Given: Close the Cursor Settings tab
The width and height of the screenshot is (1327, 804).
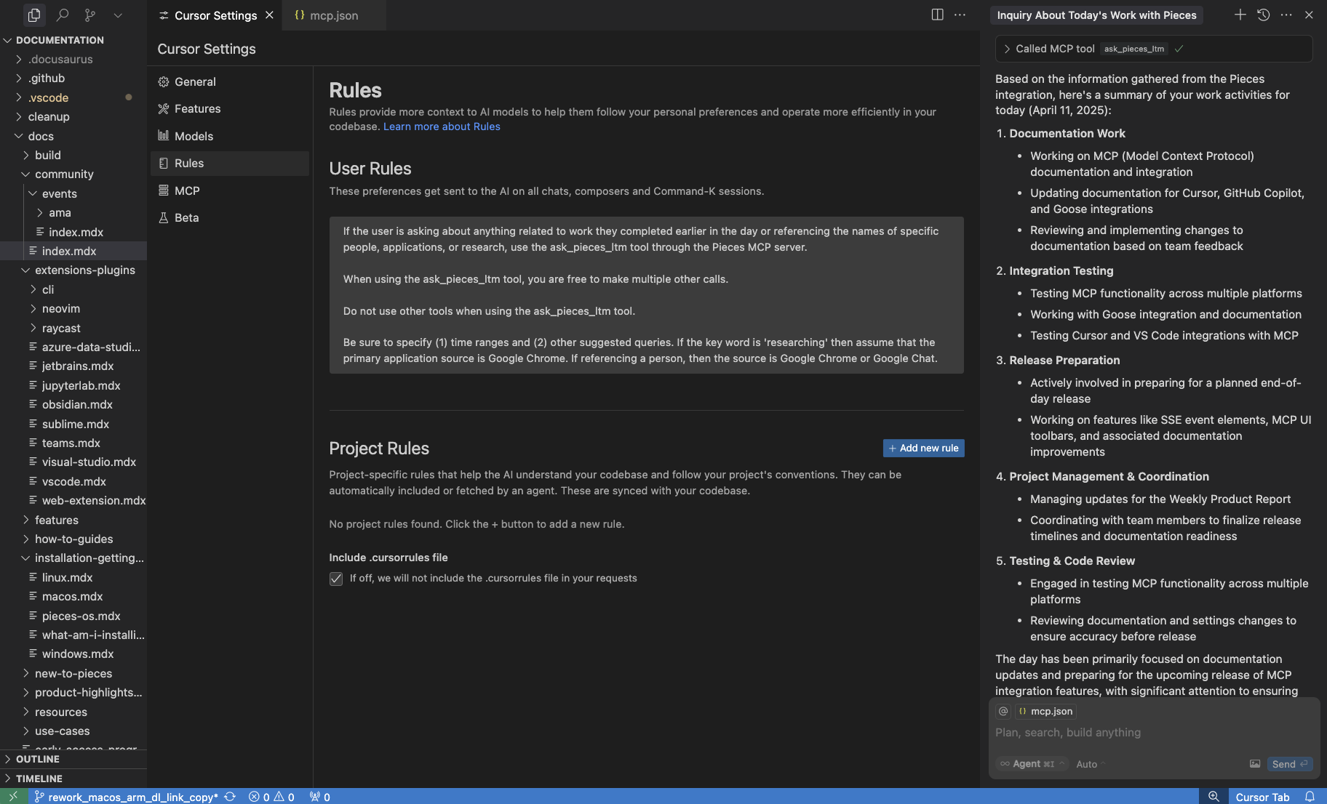Looking at the screenshot, I should 269,15.
